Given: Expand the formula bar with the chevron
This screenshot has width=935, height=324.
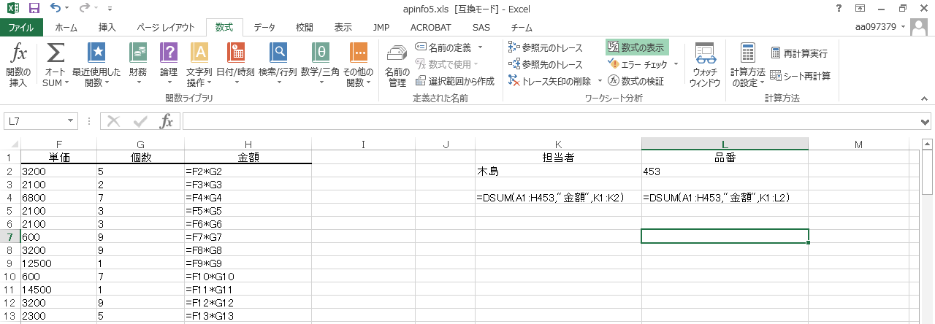Looking at the screenshot, I should pos(926,121).
